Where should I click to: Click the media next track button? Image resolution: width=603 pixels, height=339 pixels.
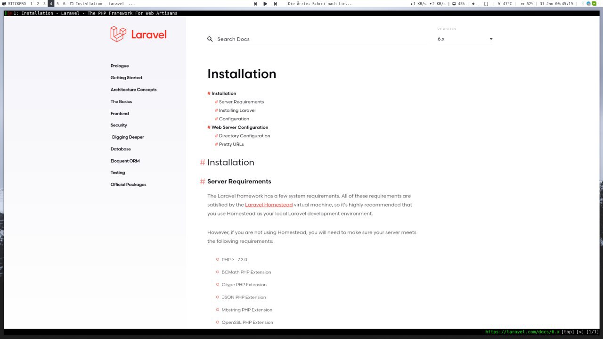(x=276, y=4)
